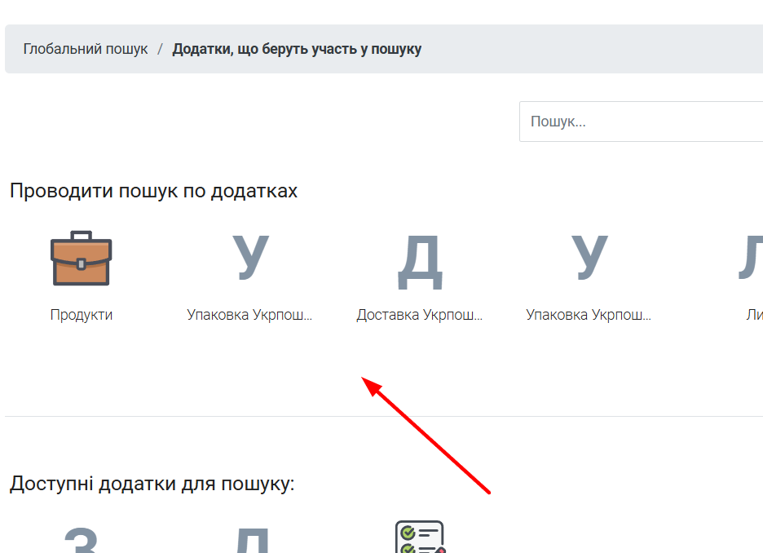This screenshot has width=763, height=553.
Task: Select the checklist icon in available apps
Action: tap(420, 538)
